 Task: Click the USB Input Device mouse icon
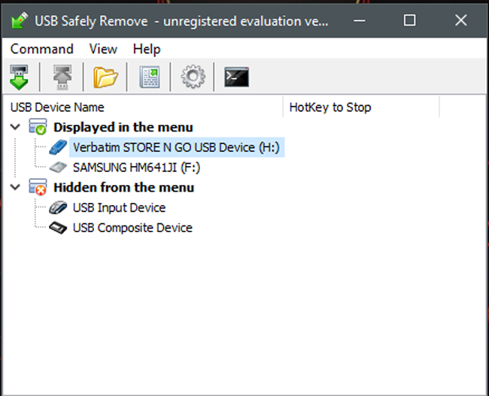pyautogui.click(x=59, y=207)
